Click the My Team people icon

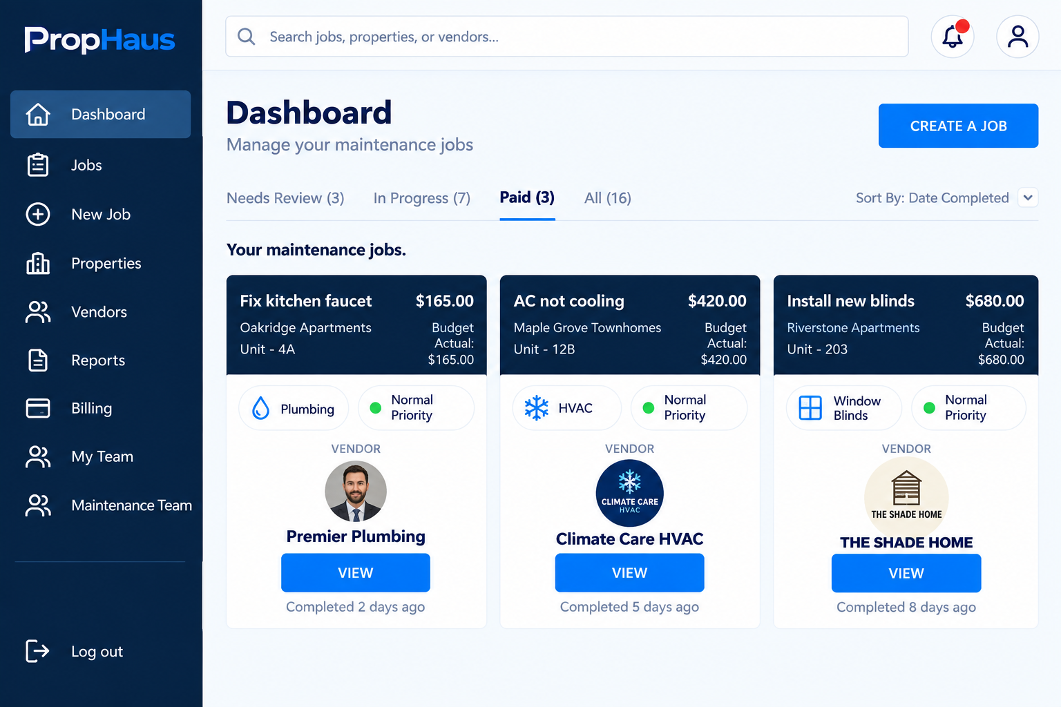(38, 456)
